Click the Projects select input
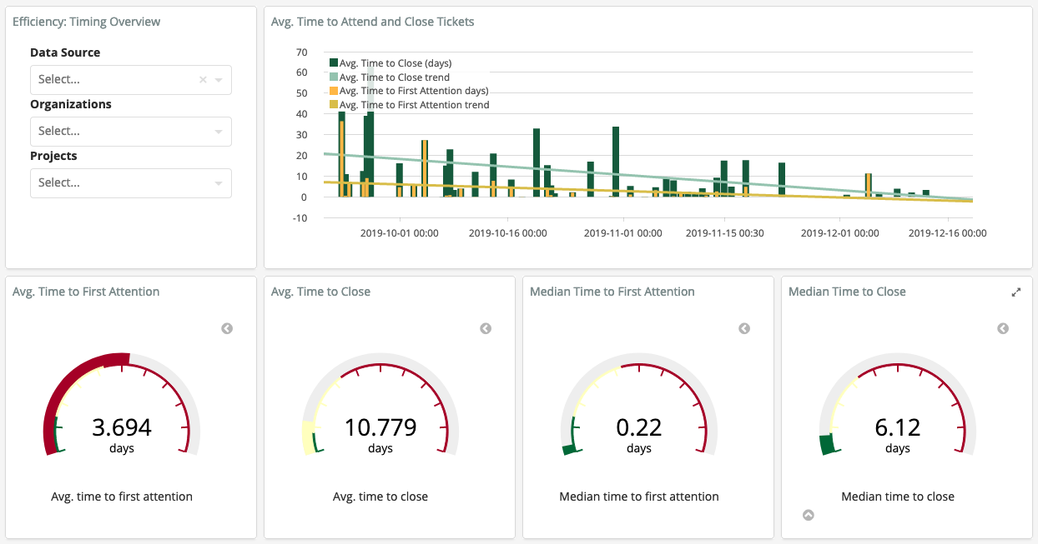1038x544 pixels. coord(131,183)
